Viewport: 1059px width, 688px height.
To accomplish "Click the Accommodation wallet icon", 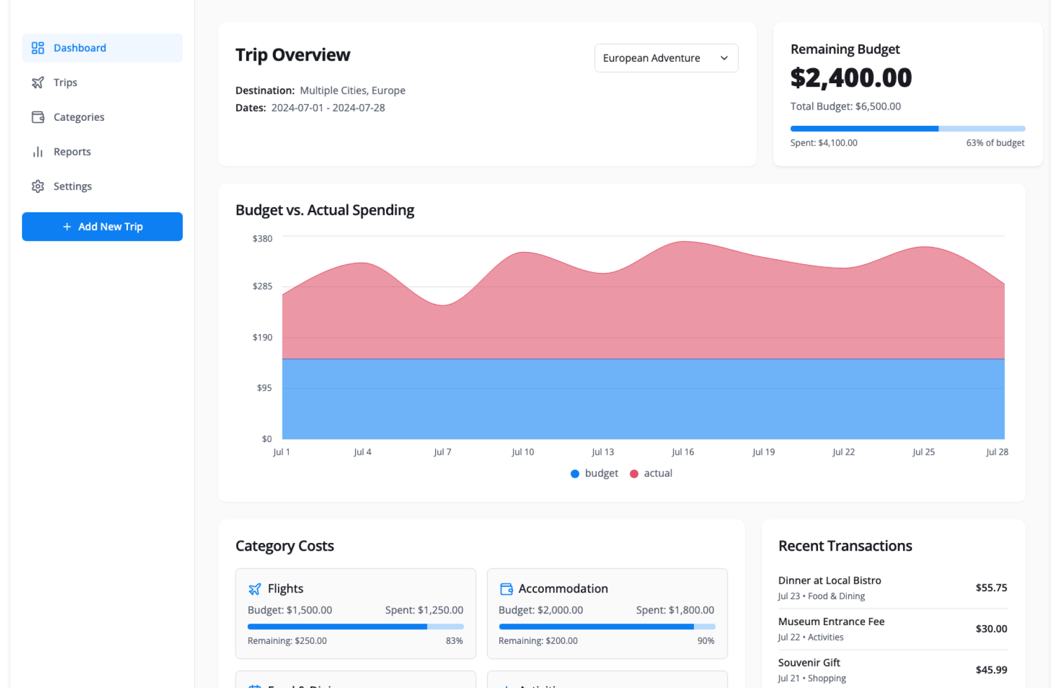I will (506, 589).
